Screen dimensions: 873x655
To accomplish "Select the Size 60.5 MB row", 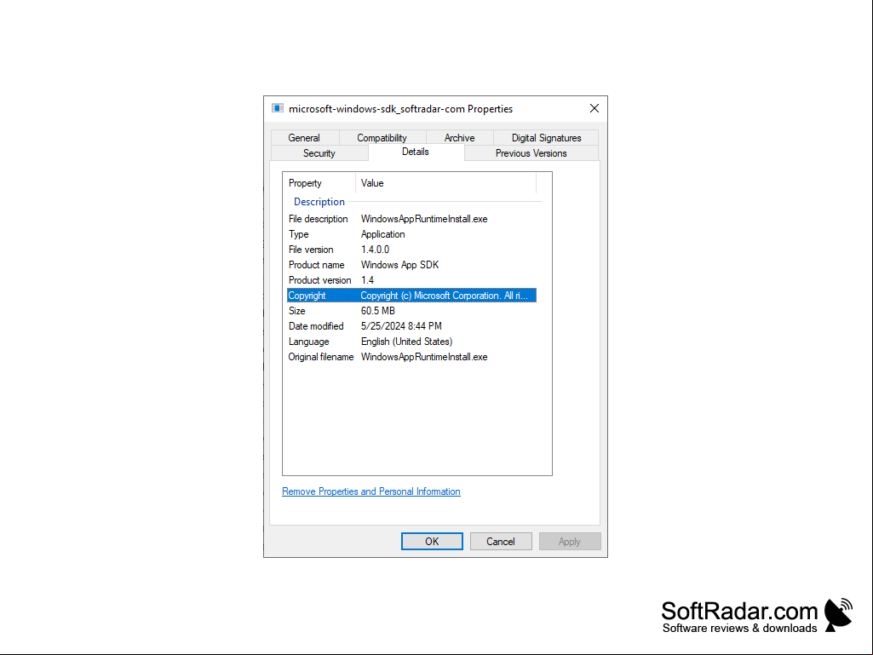I will pyautogui.click(x=411, y=311).
